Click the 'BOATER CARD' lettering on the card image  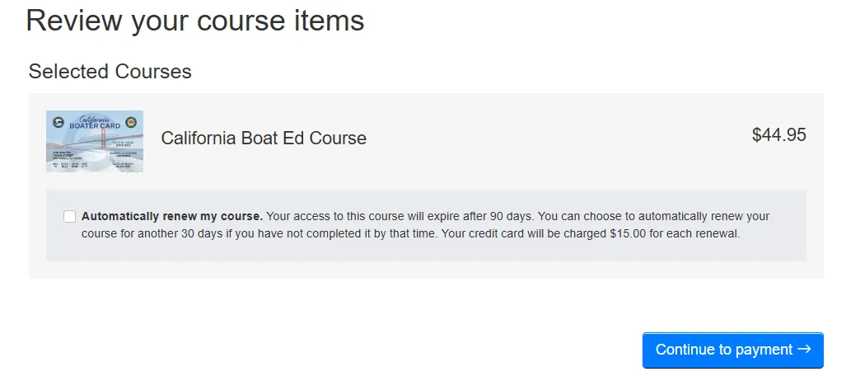pos(93,125)
